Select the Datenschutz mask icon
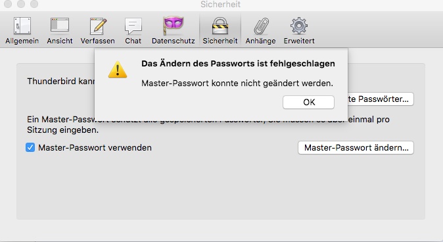The height and width of the screenshot is (242, 443). (x=173, y=25)
